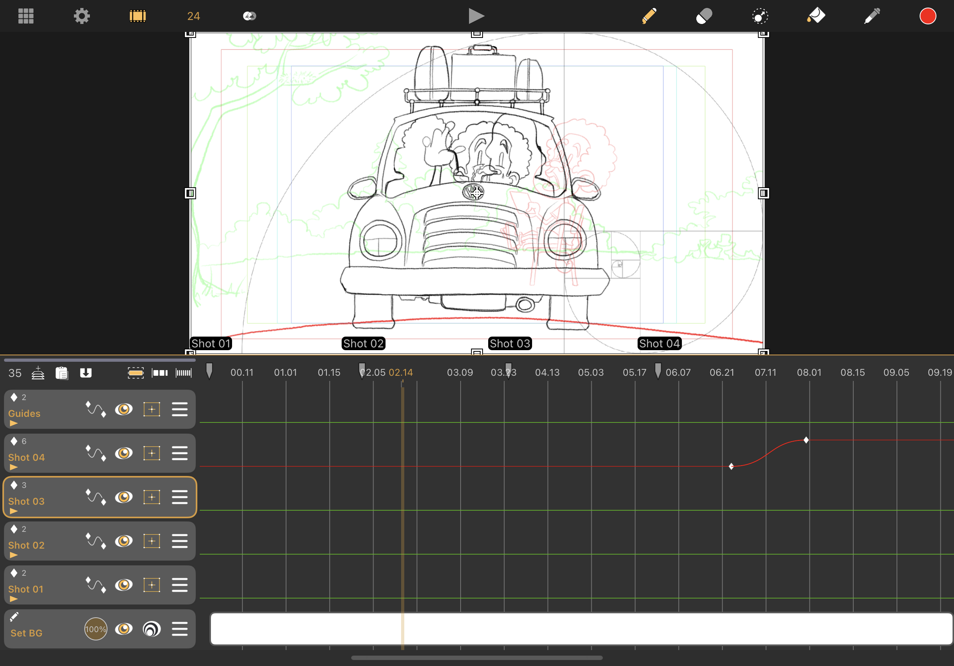Expand the Shot 01 layer triangle
This screenshot has width=954, height=666.
14,599
